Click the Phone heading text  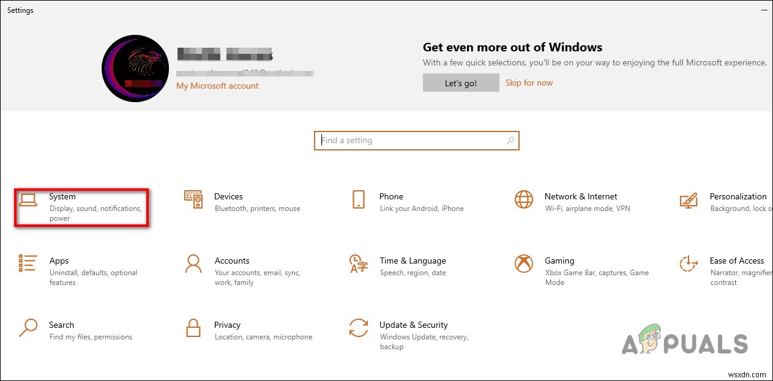(x=391, y=196)
